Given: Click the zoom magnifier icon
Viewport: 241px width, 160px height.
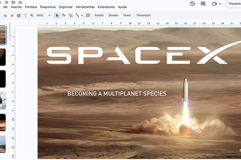Looking at the screenshot, I should [x=32, y=16].
